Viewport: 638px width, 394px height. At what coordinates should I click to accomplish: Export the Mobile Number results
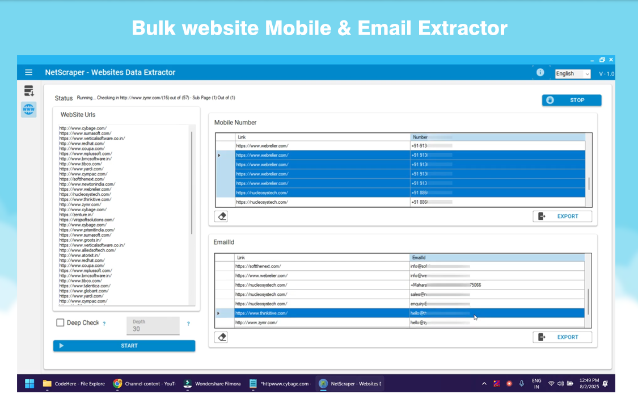pos(563,216)
